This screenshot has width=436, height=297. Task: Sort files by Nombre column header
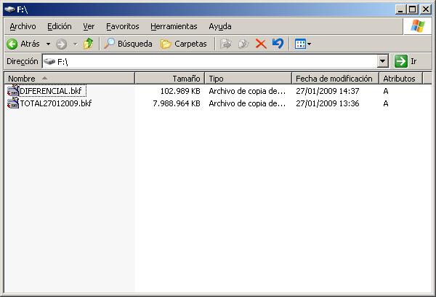69,78
